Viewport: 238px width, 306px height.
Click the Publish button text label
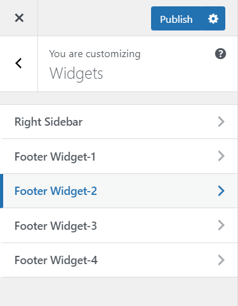[x=176, y=19]
